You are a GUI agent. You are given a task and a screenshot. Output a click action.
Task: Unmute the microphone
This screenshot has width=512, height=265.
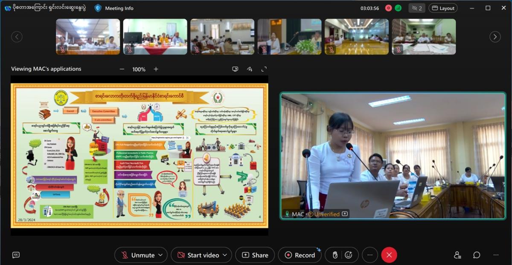[137, 255]
